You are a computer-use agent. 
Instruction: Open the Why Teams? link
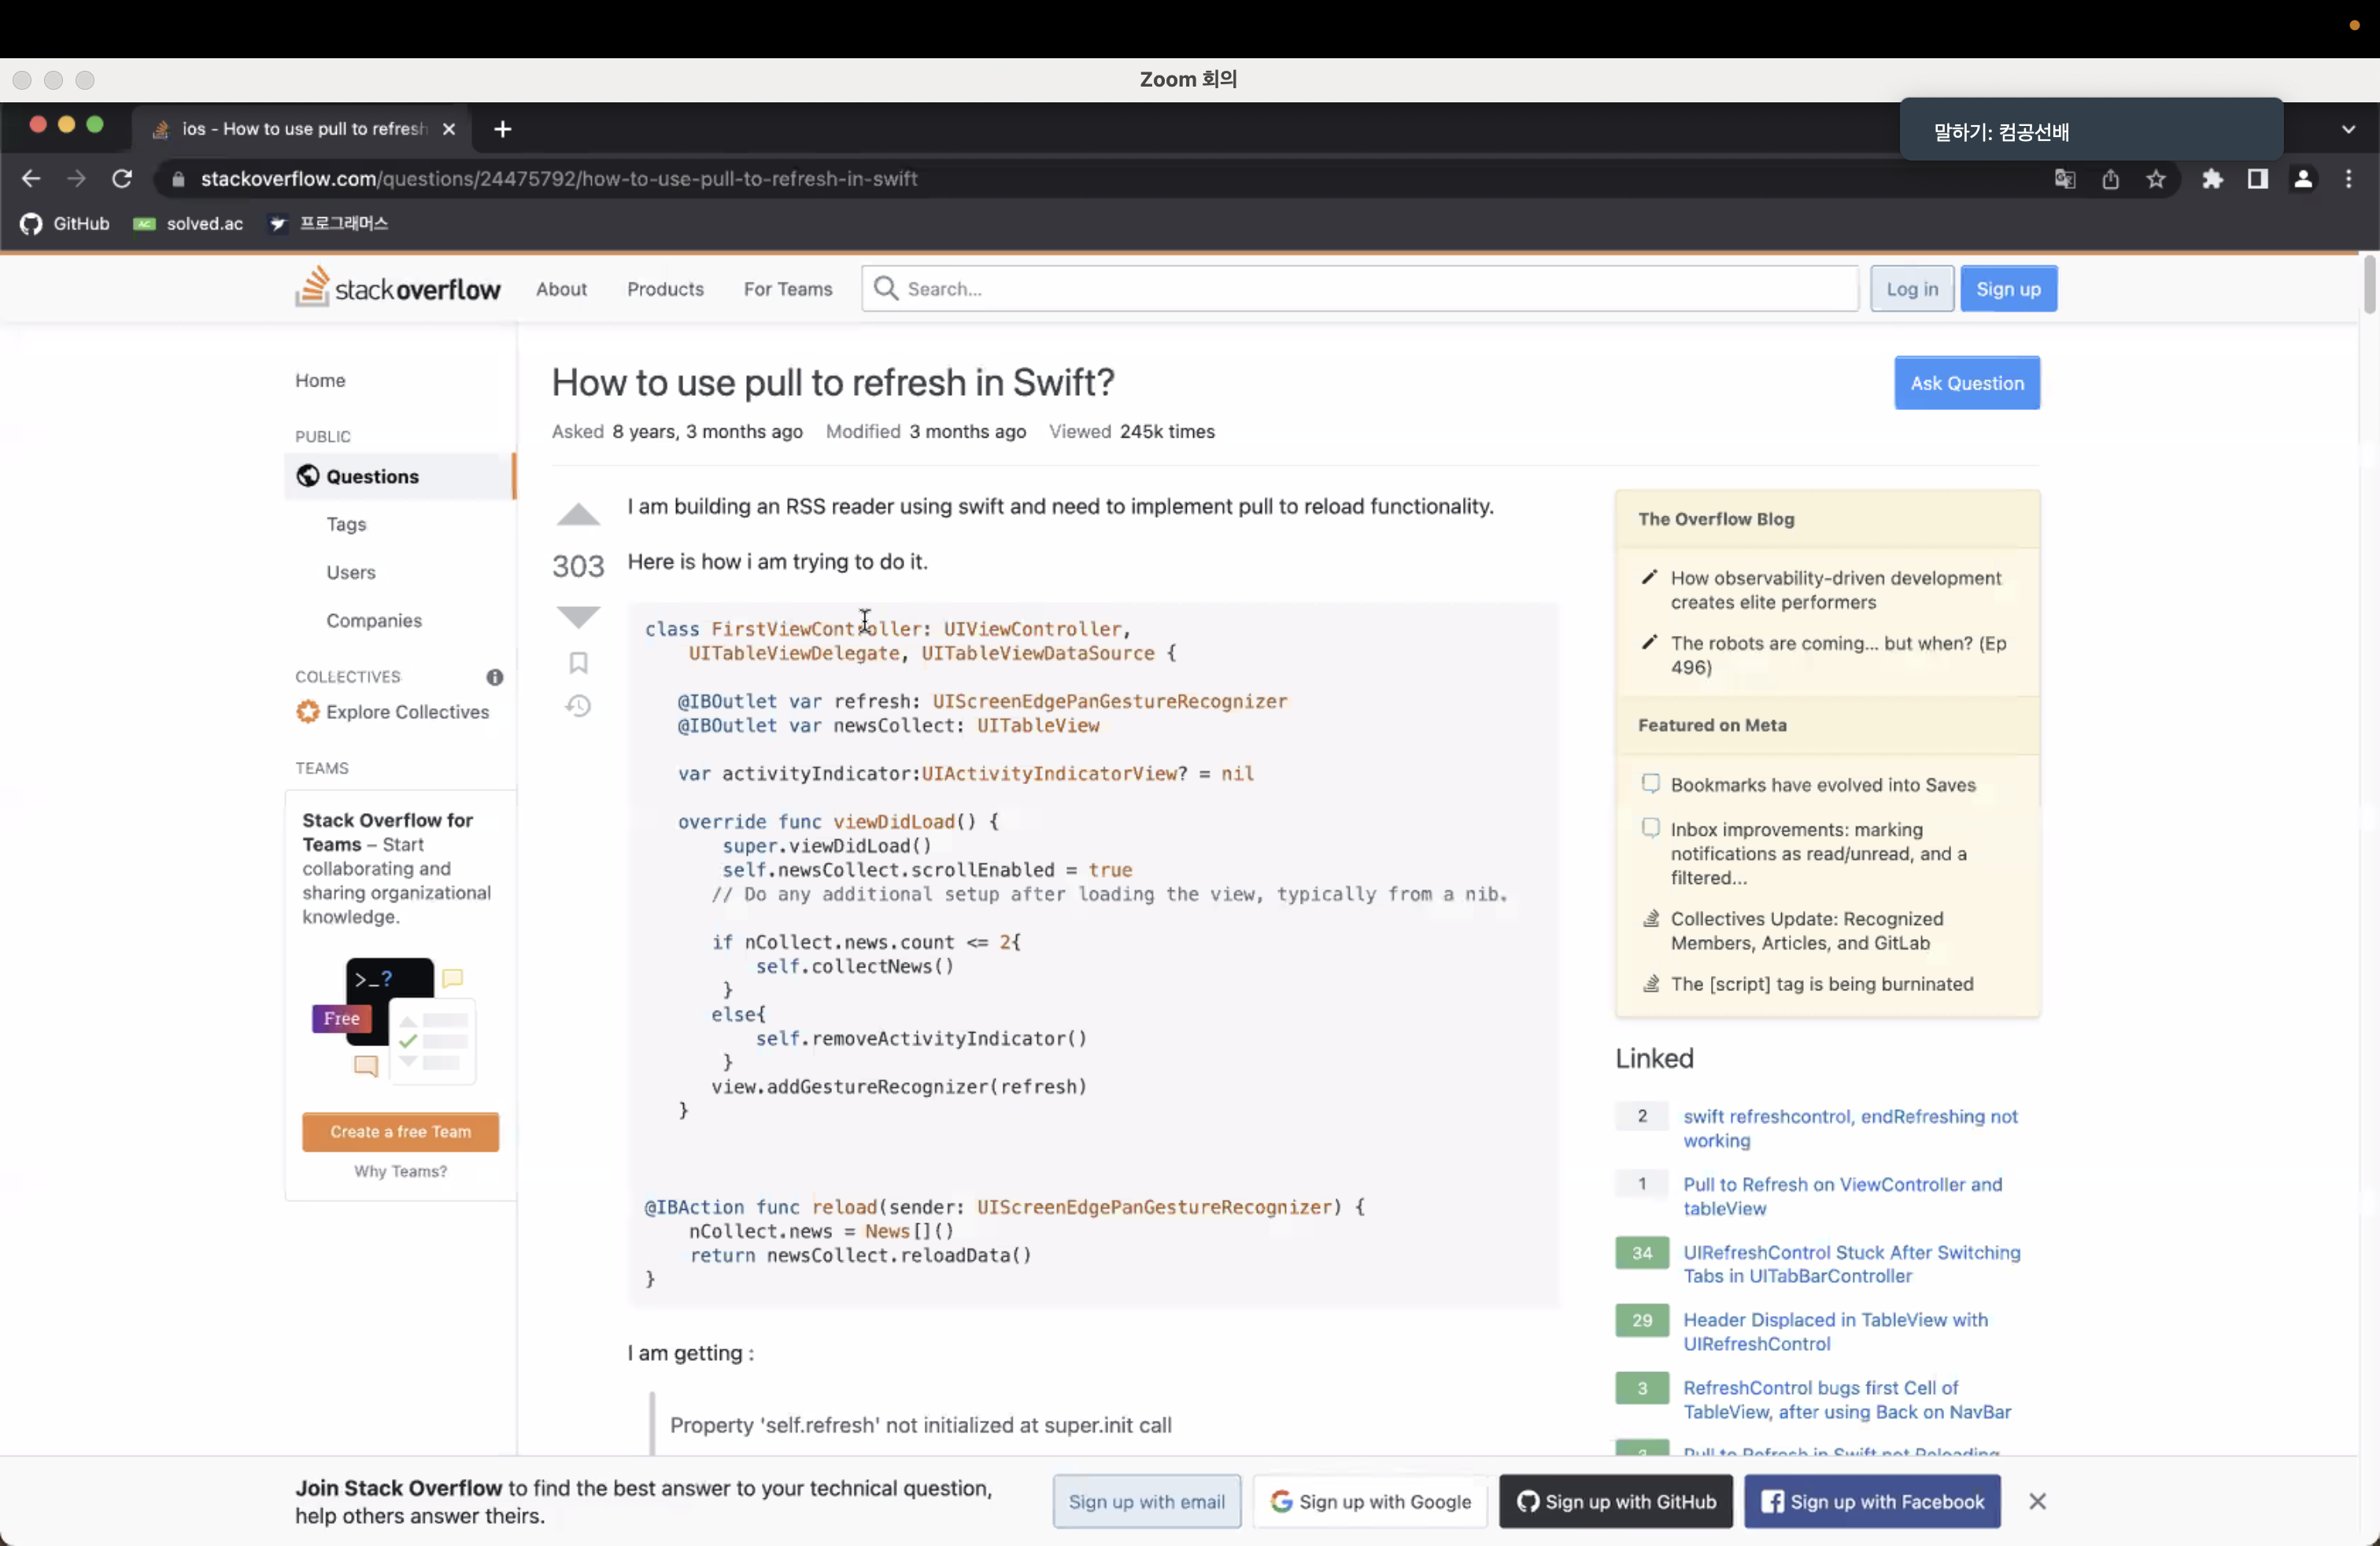click(400, 1171)
